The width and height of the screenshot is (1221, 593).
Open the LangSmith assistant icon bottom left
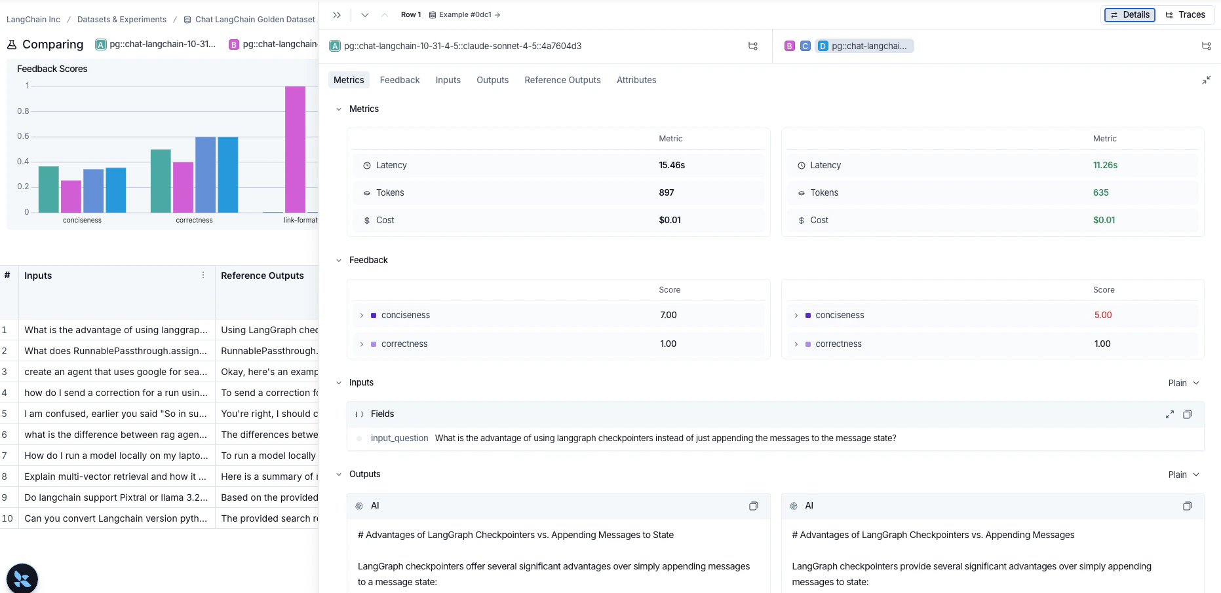coord(22,578)
